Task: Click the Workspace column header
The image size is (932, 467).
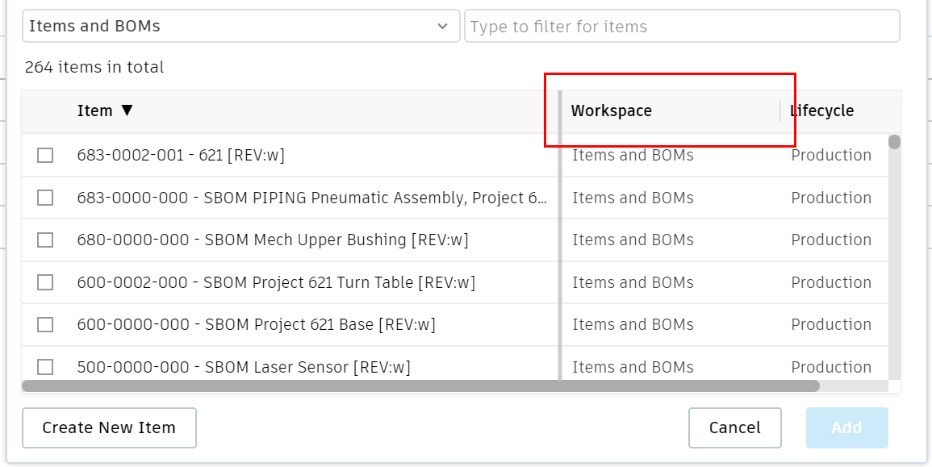Action: [x=611, y=111]
